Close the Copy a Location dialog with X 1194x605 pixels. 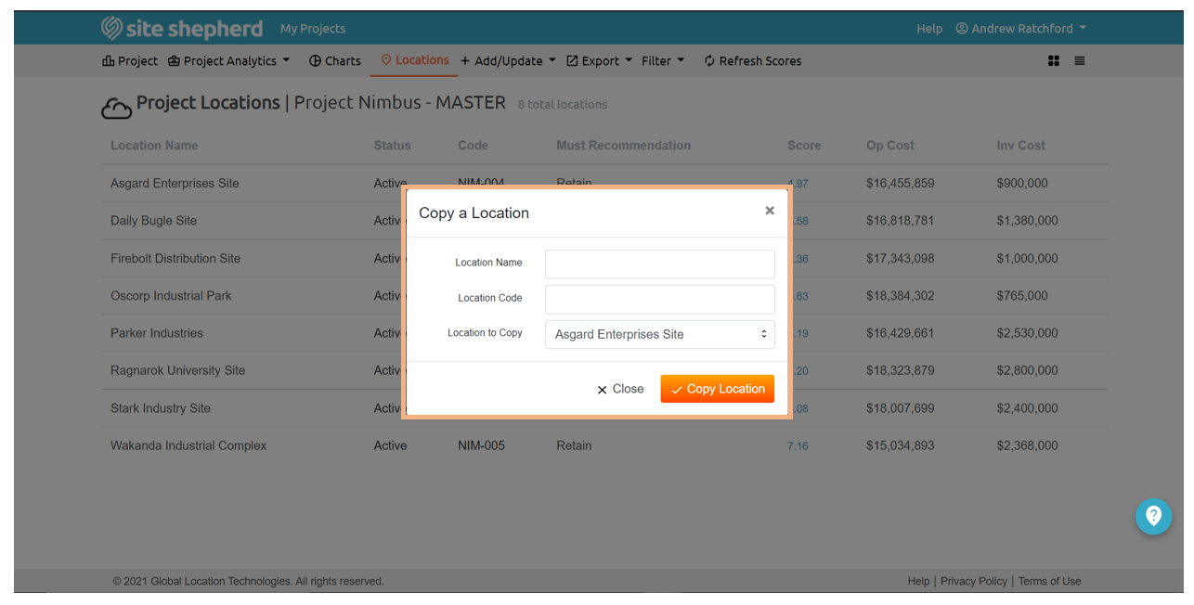coord(769,211)
